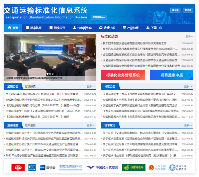The image size is (199, 177).
Task: Open news 全国汽车标准化技术委员会挂车分技术委员会
Action: click(x=140, y=49)
